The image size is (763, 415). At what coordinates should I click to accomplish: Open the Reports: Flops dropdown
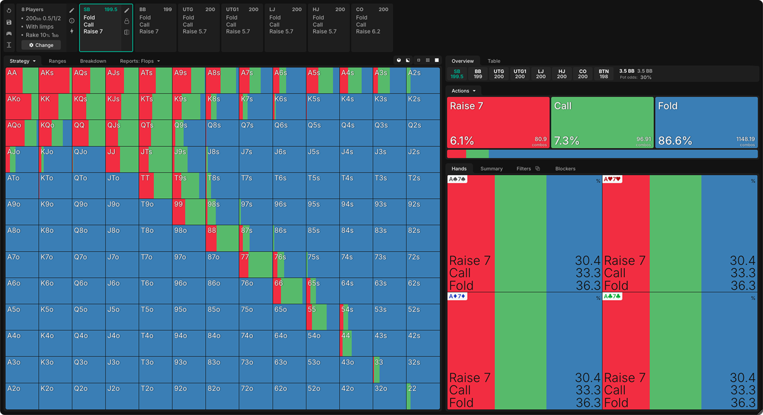pyautogui.click(x=140, y=61)
